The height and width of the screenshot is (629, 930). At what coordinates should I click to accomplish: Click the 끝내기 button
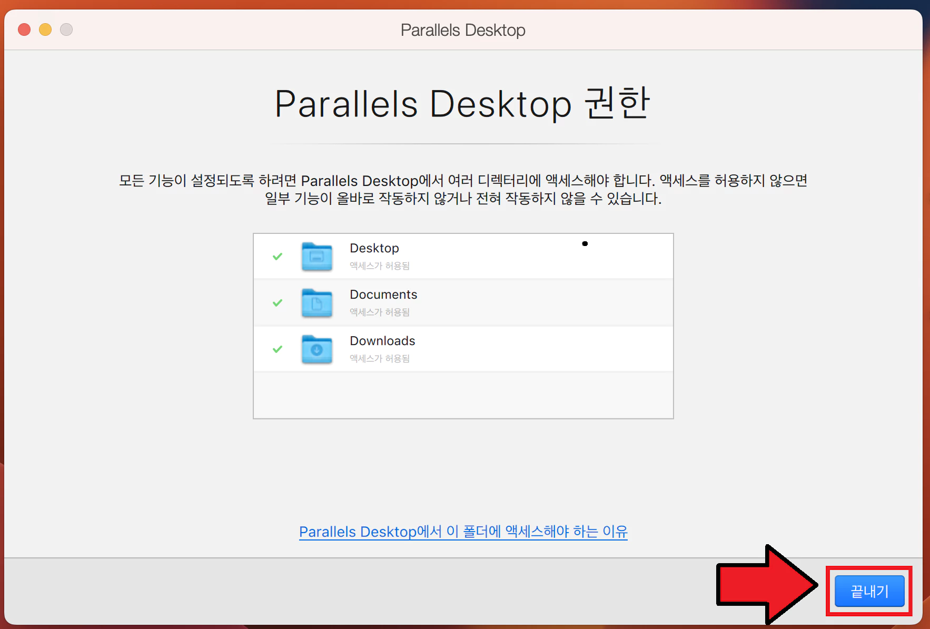(868, 591)
